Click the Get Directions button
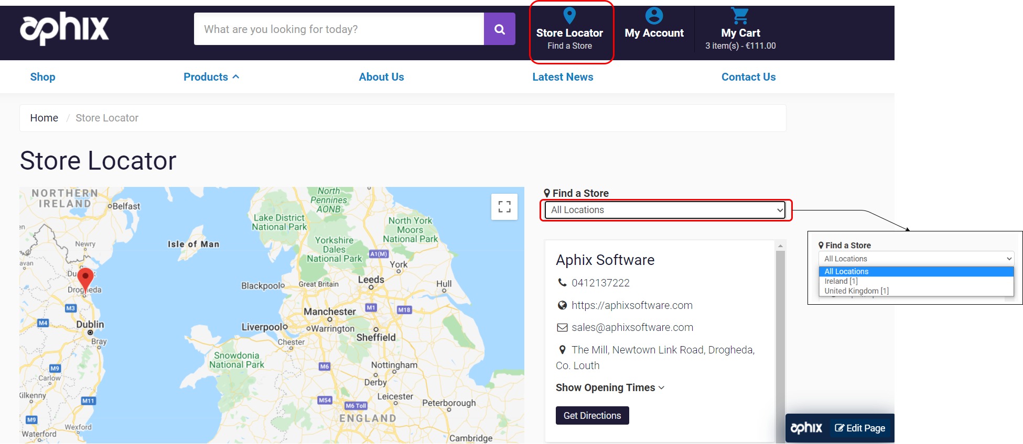Image resolution: width=1023 pixels, height=444 pixels. coord(592,416)
